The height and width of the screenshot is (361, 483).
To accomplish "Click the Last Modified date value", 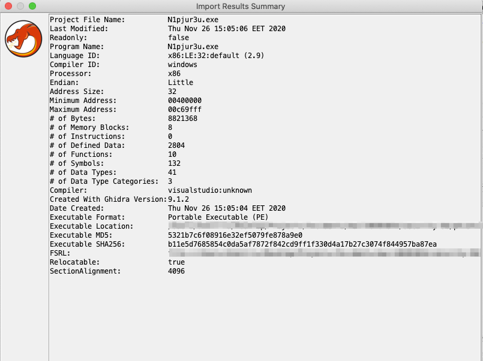I will click(226, 29).
